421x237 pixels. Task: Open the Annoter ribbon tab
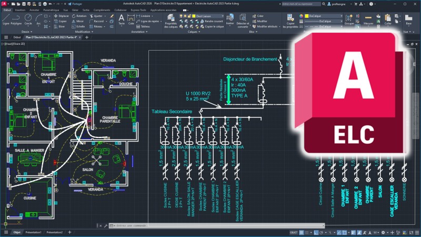pyautogui.click(x=34, y=10)
